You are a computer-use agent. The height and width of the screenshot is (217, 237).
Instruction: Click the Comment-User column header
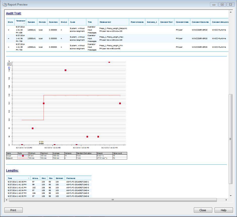[x=182, y=22]
